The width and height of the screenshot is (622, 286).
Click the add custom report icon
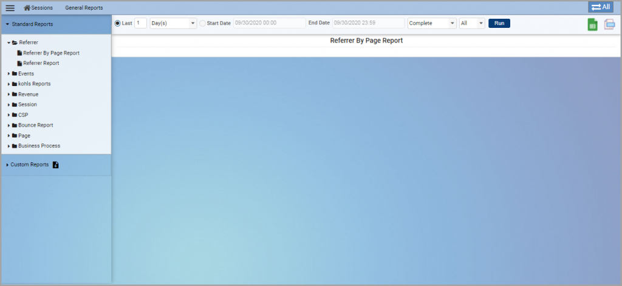55,165
